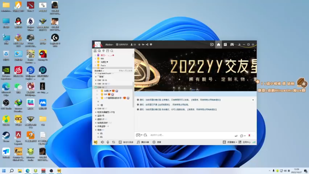This screenshot has width=309, height=174.
Task: Open the free mode speaking dropdown
Action: click(99, 71)
